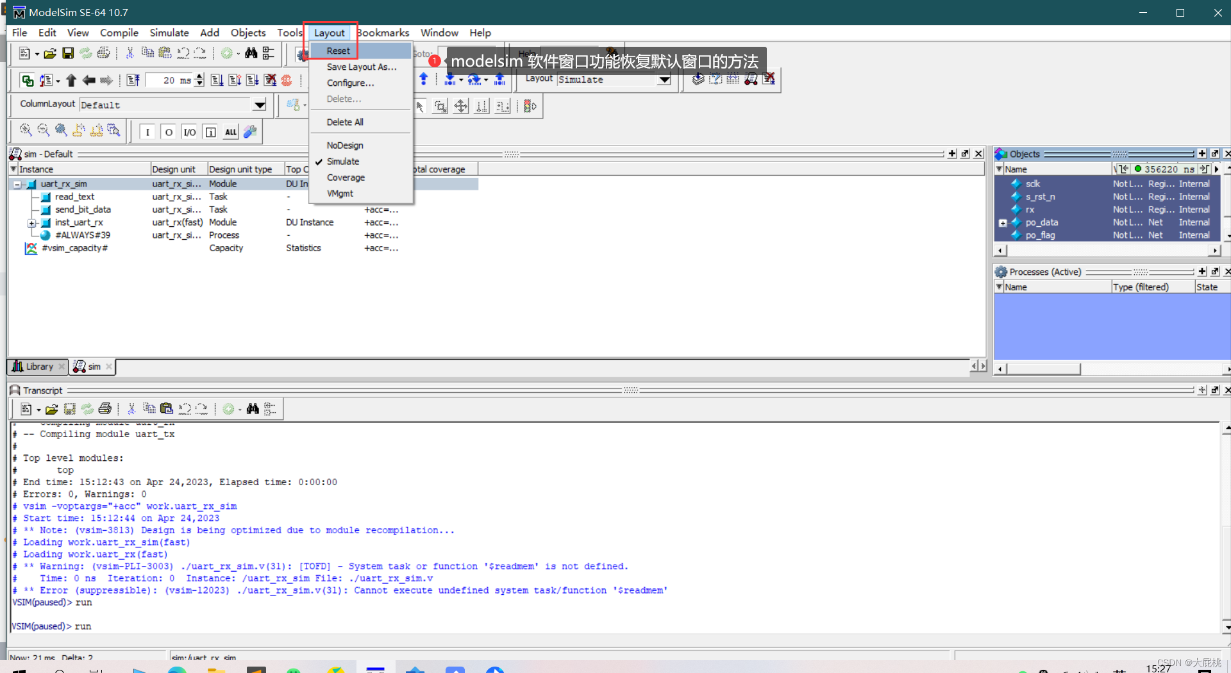Collapse the uart_rx_sim tree node
Screen dimensions: 1231x673
[x=17, y=185]
